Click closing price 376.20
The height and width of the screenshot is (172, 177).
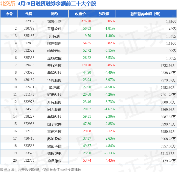[86, 21]
